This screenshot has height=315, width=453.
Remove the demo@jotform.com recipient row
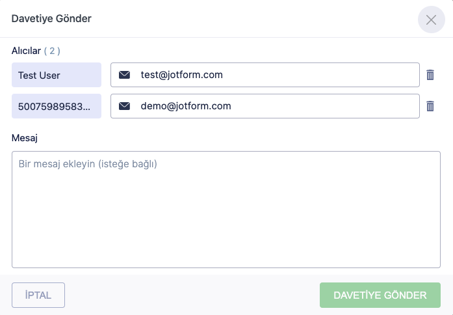pyautogui.click(x=430, y=106)
